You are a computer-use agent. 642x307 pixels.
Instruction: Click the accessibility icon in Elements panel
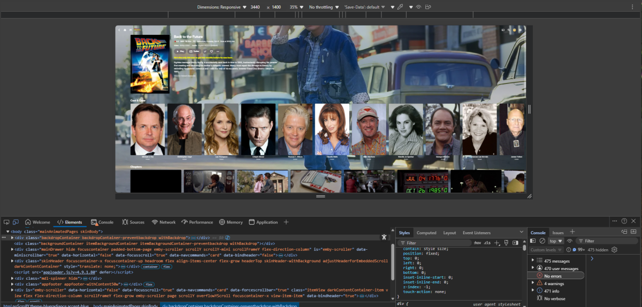384,237
